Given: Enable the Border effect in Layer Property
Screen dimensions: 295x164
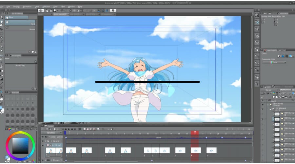Looking at the screenshot, I should (x=279, y=56).
